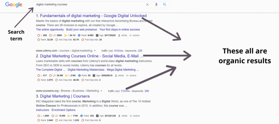Click the Bing icon beside I: 215K
This screenshot has height=124, width=279.
click(x=66, y=76)
